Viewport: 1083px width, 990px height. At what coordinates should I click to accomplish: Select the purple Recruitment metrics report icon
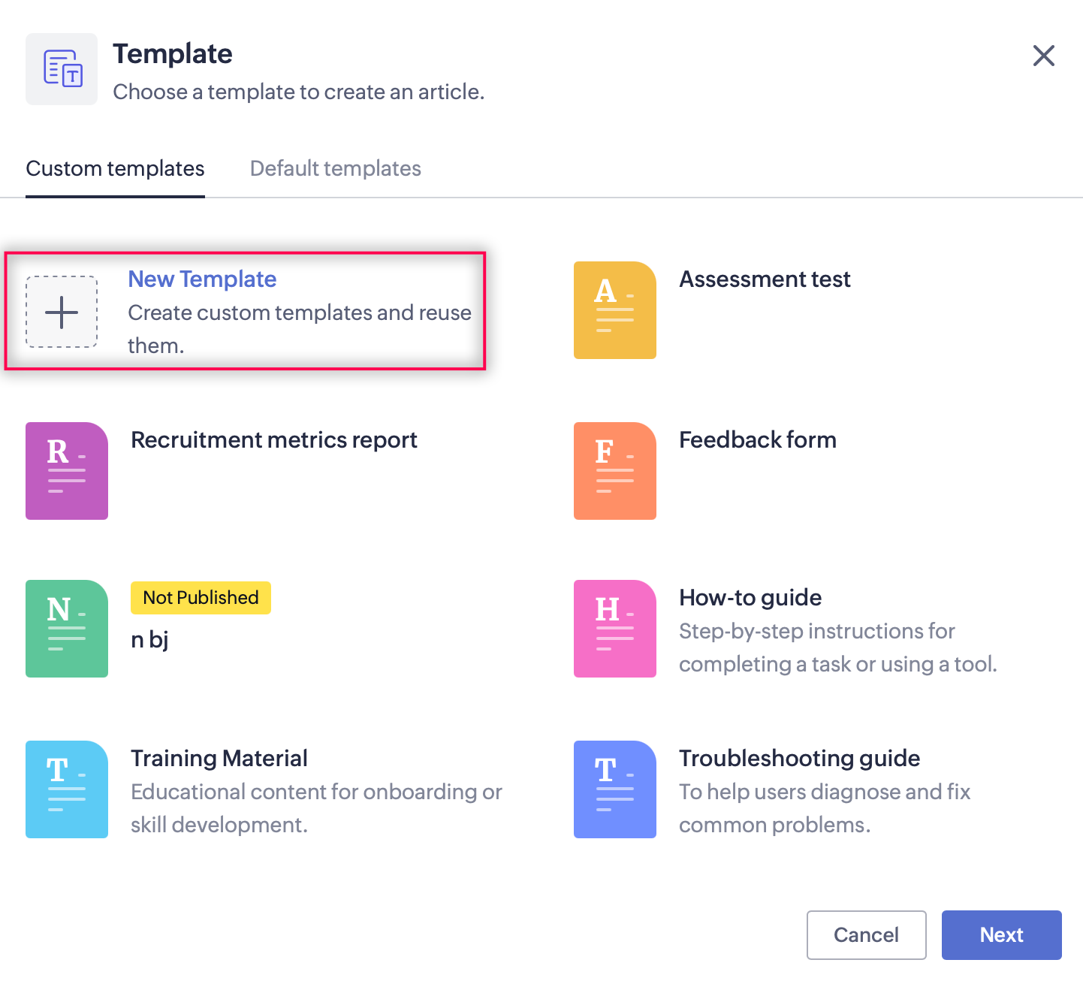[67, 471]
